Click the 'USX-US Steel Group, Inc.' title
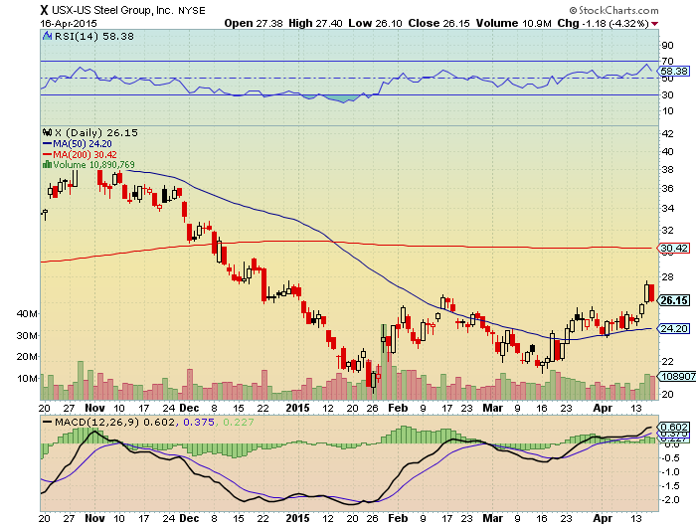The width and height of the screenshot is (696, 527). [x=113, y=10]
